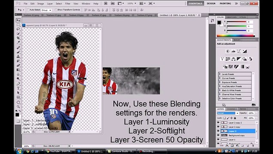Add a Color Balance adjustment

[234, 59]
